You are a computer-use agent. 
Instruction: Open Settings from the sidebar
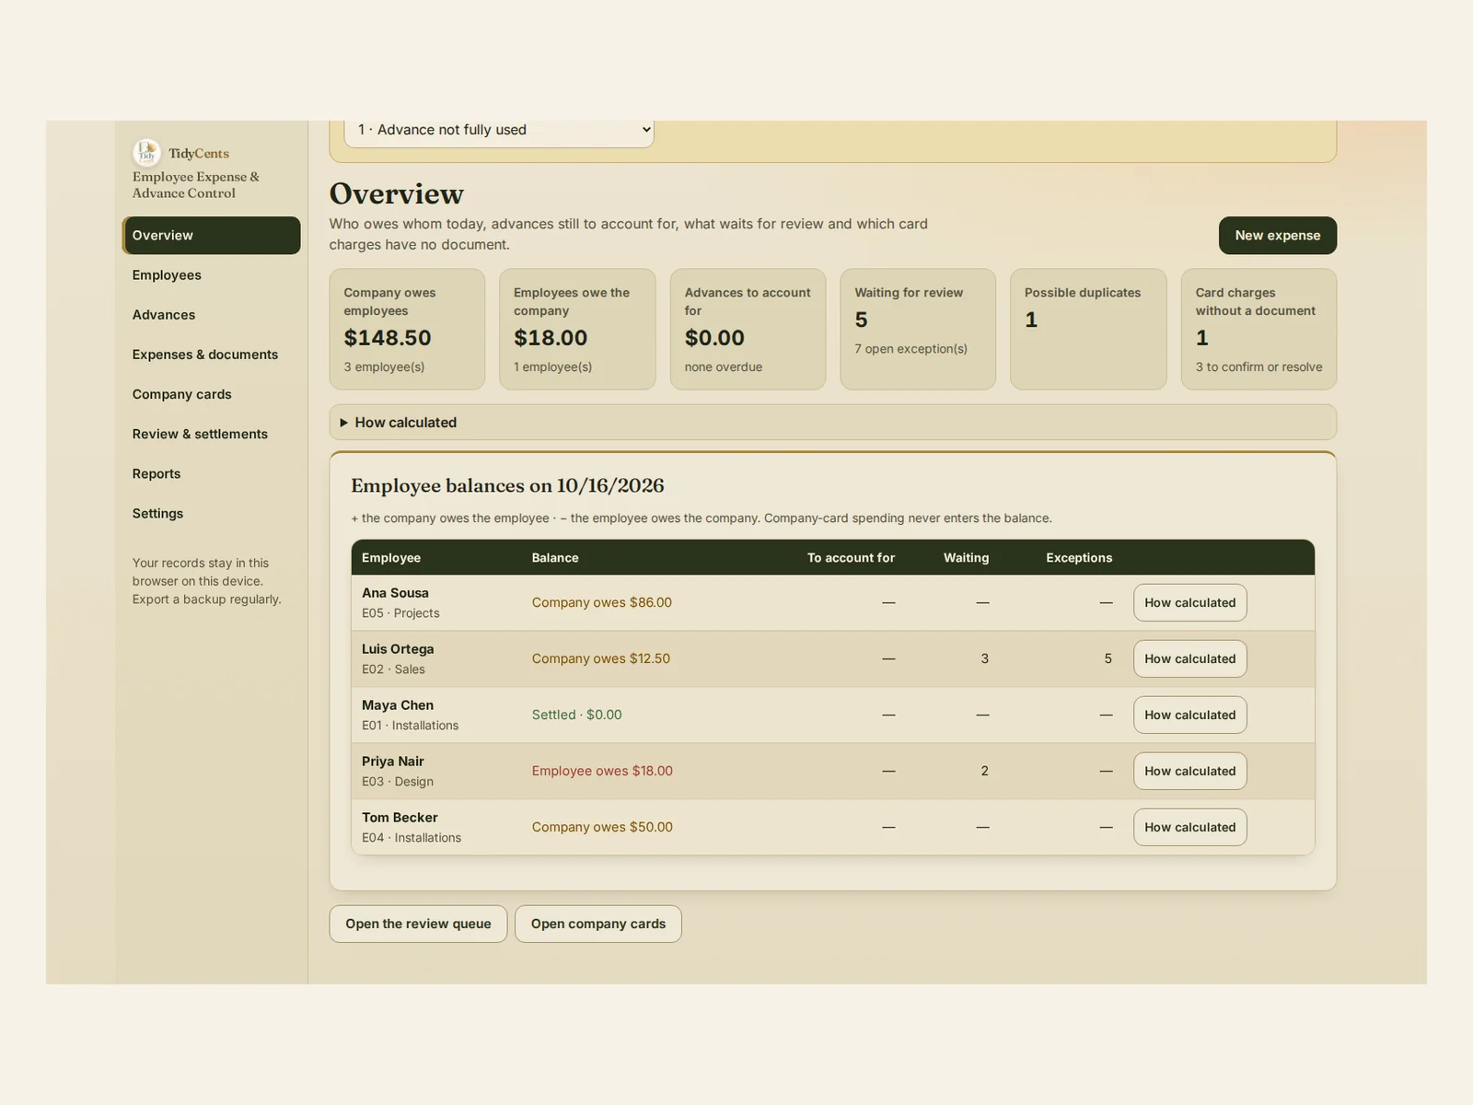(x=212, y=513)
